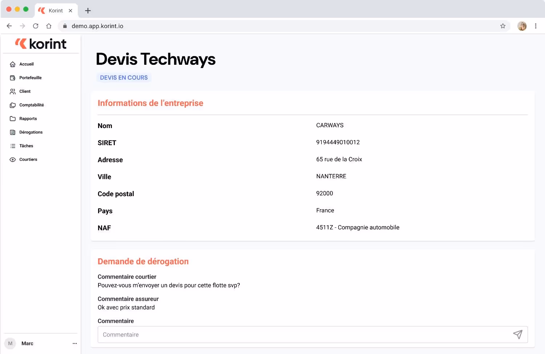Open Portefeuille menu item
Image resolution: width=545 pixels, height=354 pixels.
[x=31, y=78]
